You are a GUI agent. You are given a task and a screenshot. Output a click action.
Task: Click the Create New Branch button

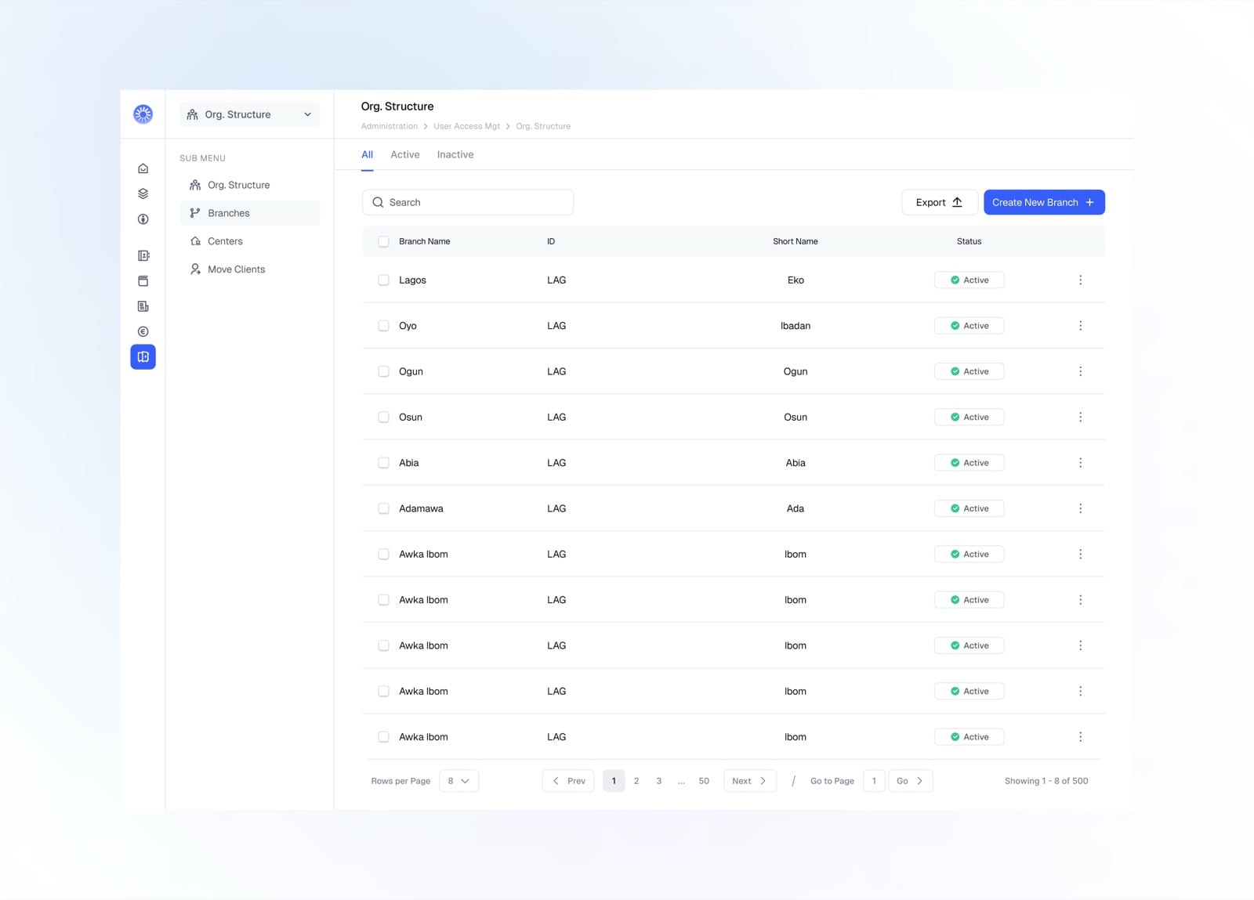(x=1044, y=202)
